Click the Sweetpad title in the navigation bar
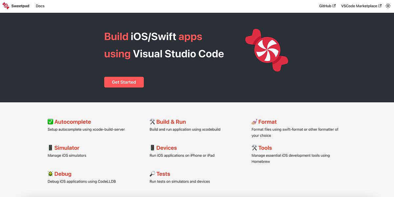 [20, 6]
